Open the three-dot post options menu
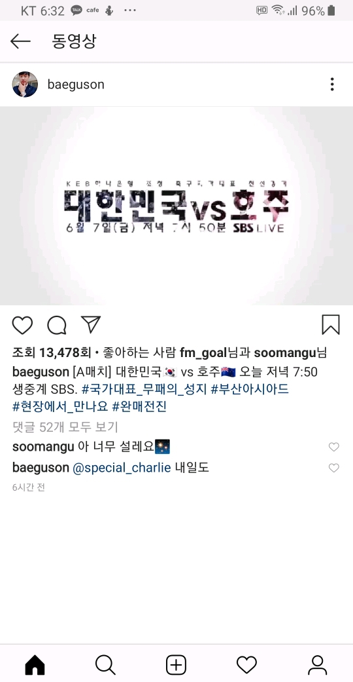 (x=331, y=85)
